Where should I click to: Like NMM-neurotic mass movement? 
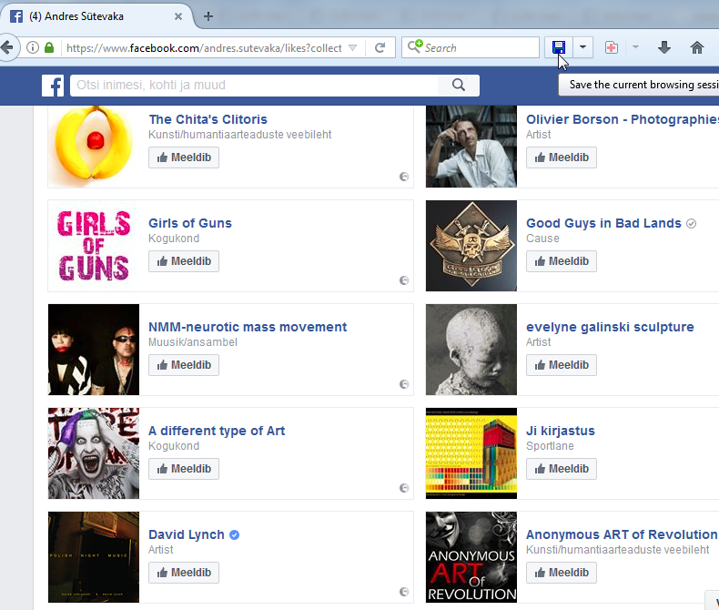coord(184,365)
